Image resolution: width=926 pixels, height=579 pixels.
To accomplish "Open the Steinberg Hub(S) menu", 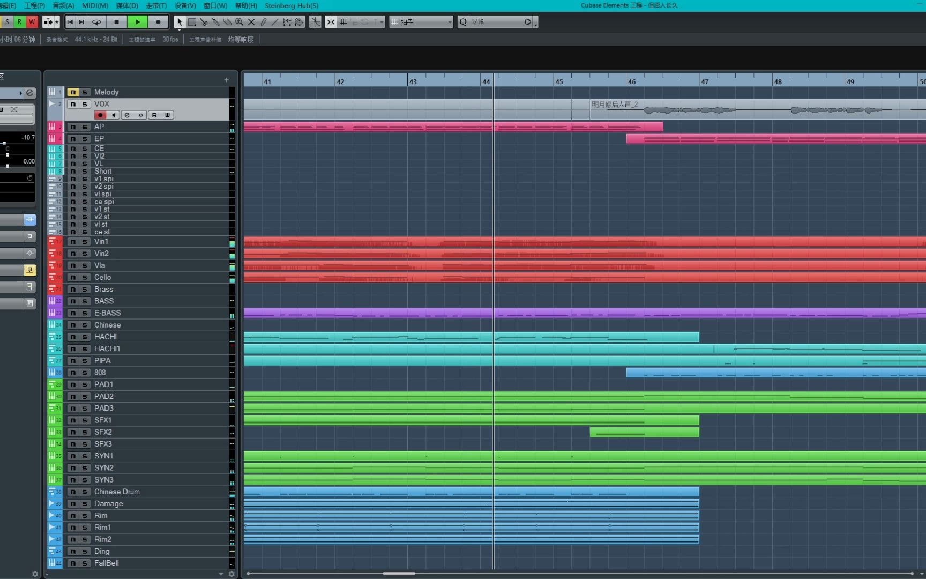I will pyautogui.click(x=292, y=5).
